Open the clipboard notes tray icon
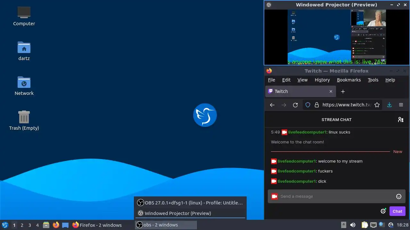This screenshot has width=410, height=230. [365, 225]
